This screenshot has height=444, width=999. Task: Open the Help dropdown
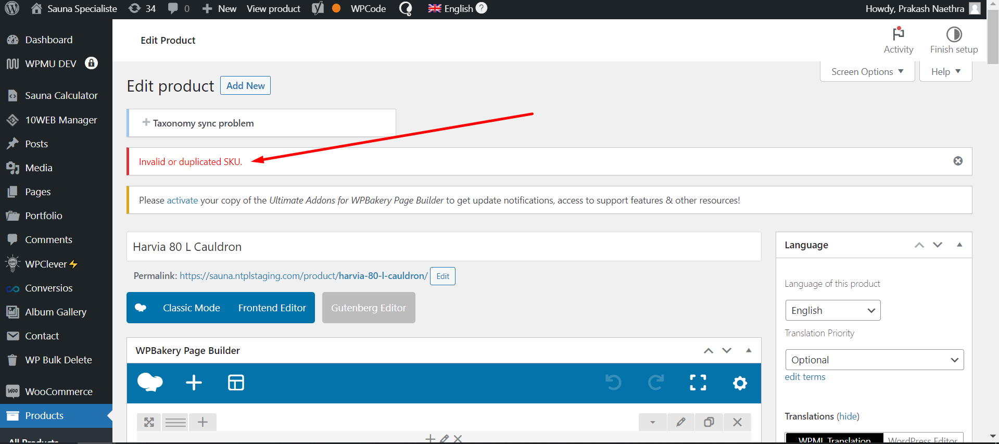945,71
